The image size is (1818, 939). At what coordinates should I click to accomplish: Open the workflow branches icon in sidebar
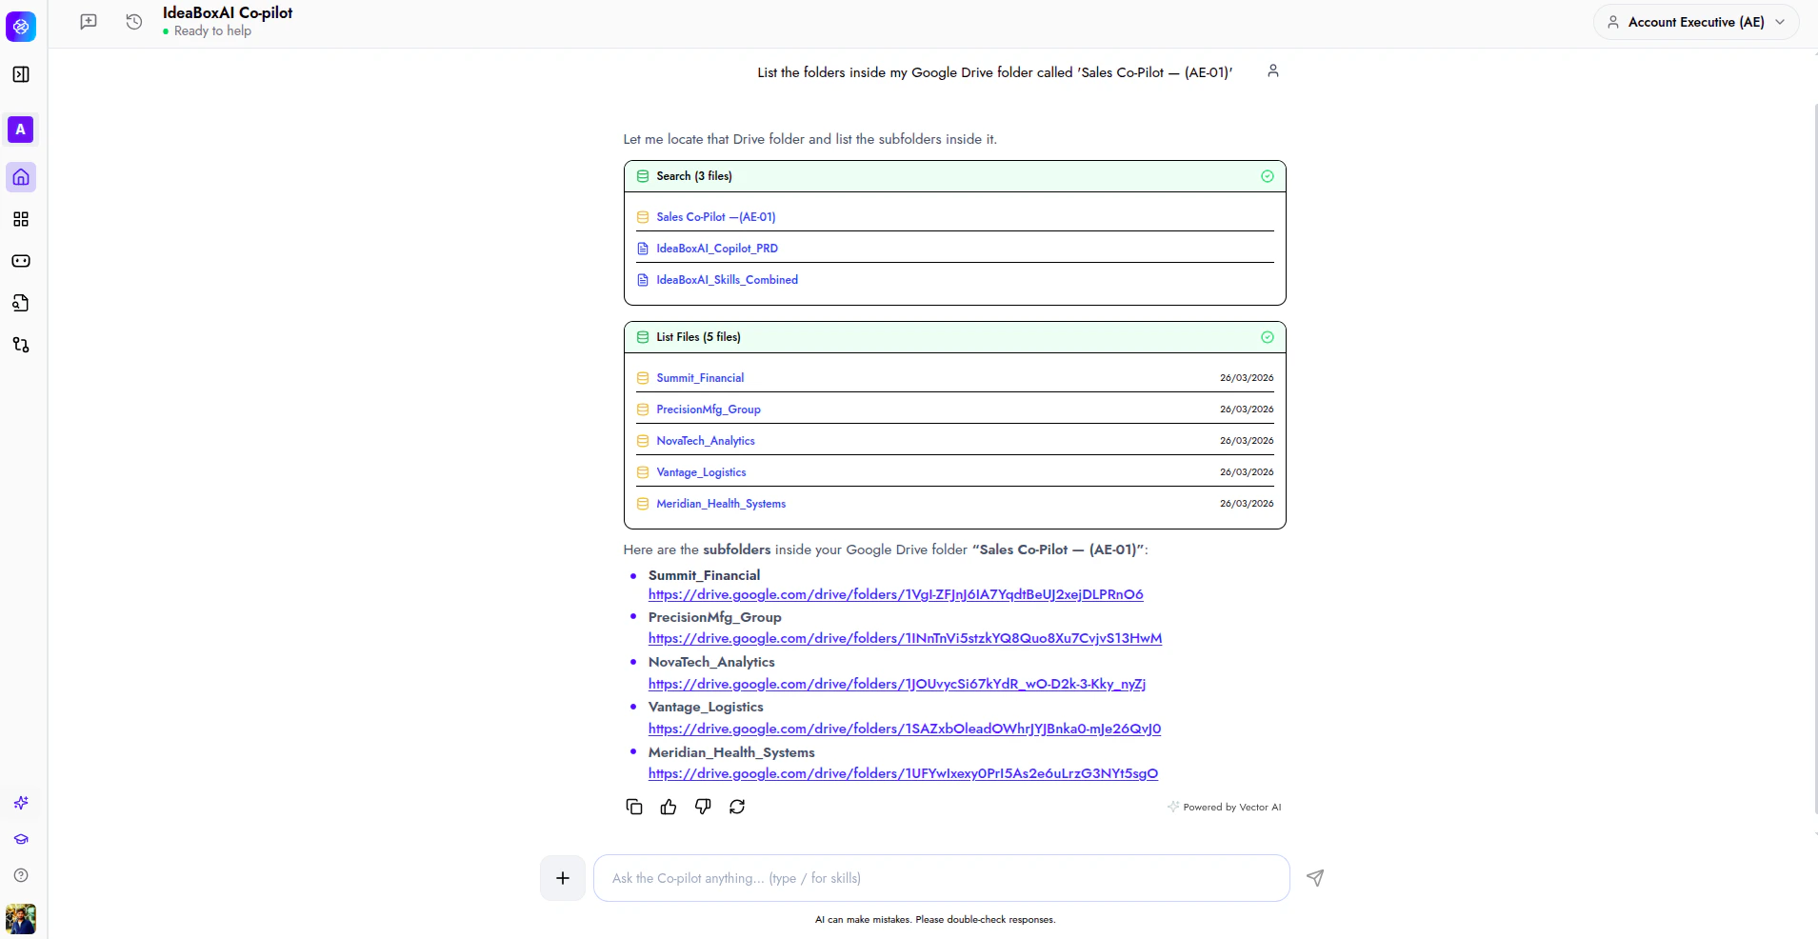[x=21, y=345]
